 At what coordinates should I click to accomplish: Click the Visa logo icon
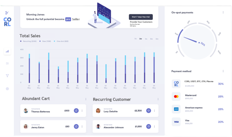pyautogui.click(x=176, y=122)
